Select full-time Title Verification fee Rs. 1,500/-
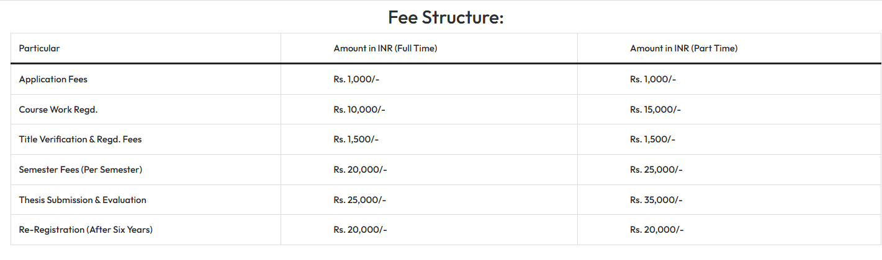Screen dimensions: 882x260 point(356,139)
